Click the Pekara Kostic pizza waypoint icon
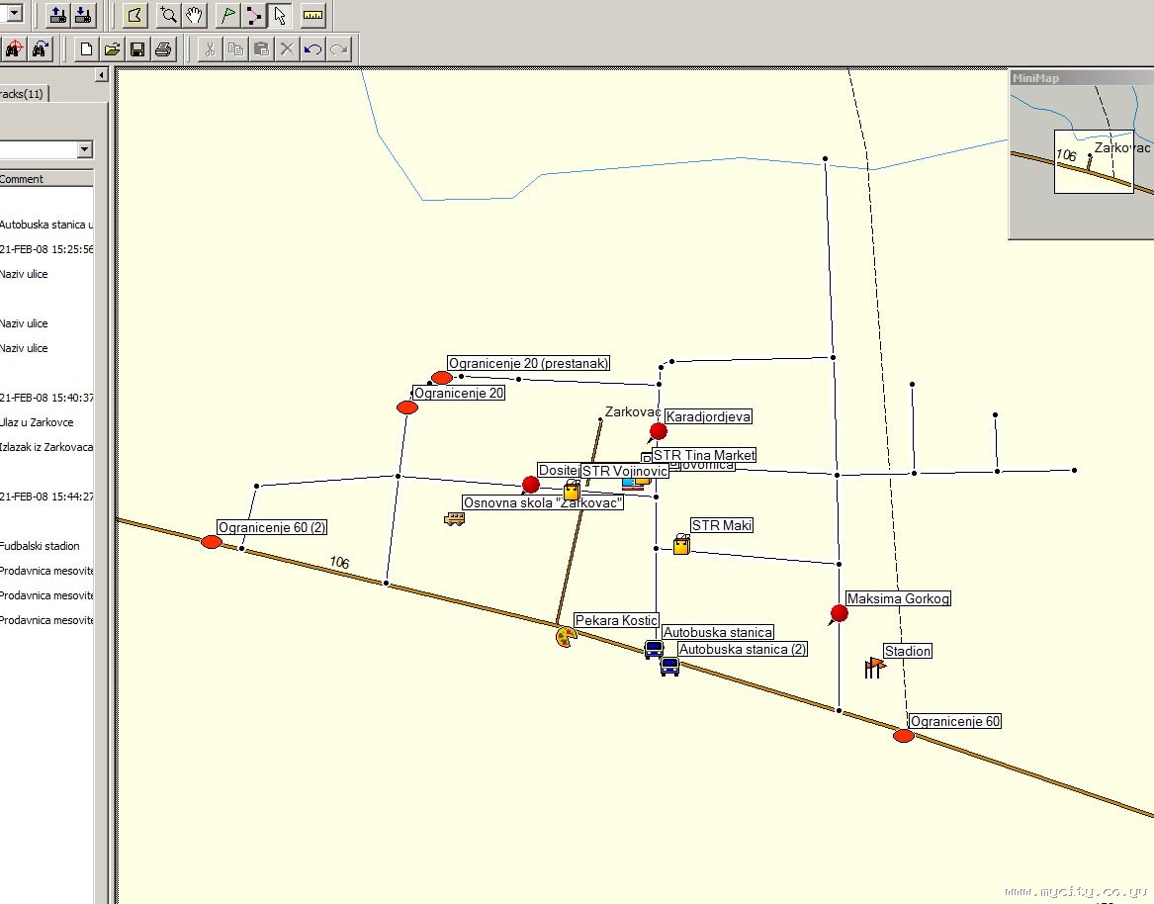Screen dimensions: 1154x904 pos(566,637)
